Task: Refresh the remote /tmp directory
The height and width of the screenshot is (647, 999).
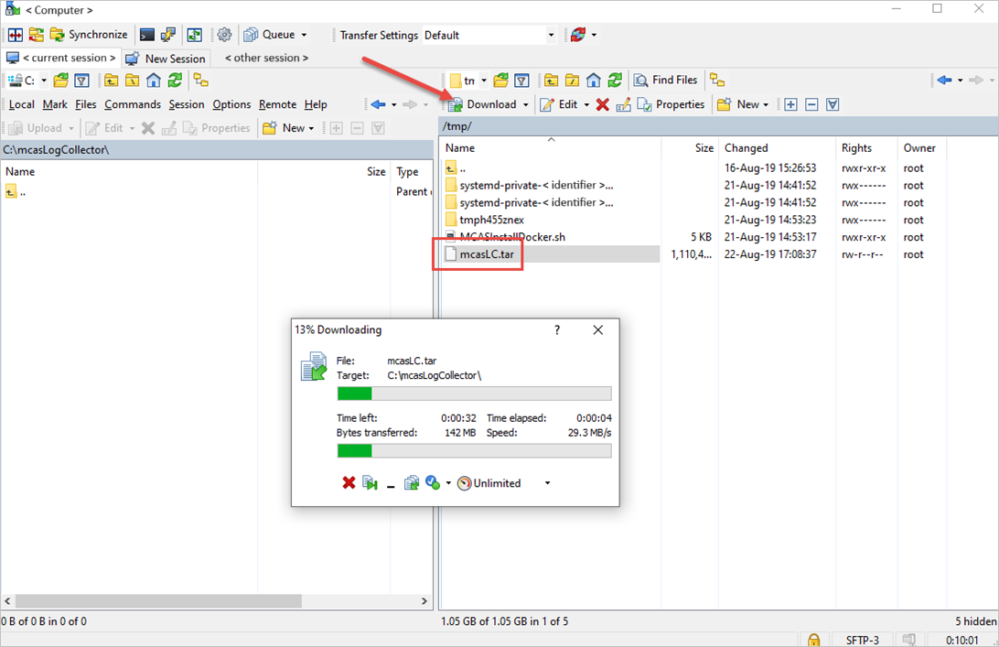Action: (615, 80)
